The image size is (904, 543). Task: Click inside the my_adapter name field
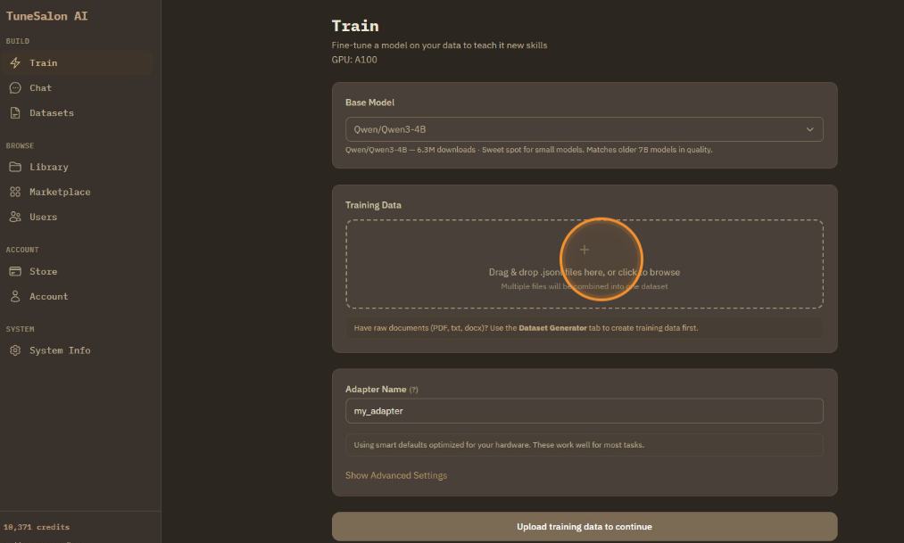click(x=585, y=410)
